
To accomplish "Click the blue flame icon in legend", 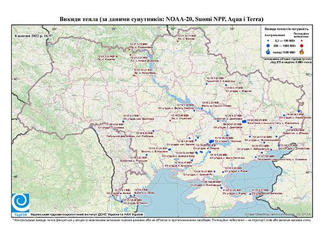I will click(x=268, y=52).
